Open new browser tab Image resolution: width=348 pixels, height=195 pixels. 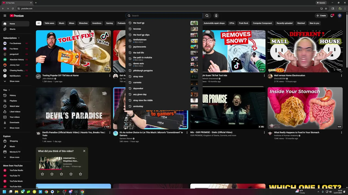36,3
